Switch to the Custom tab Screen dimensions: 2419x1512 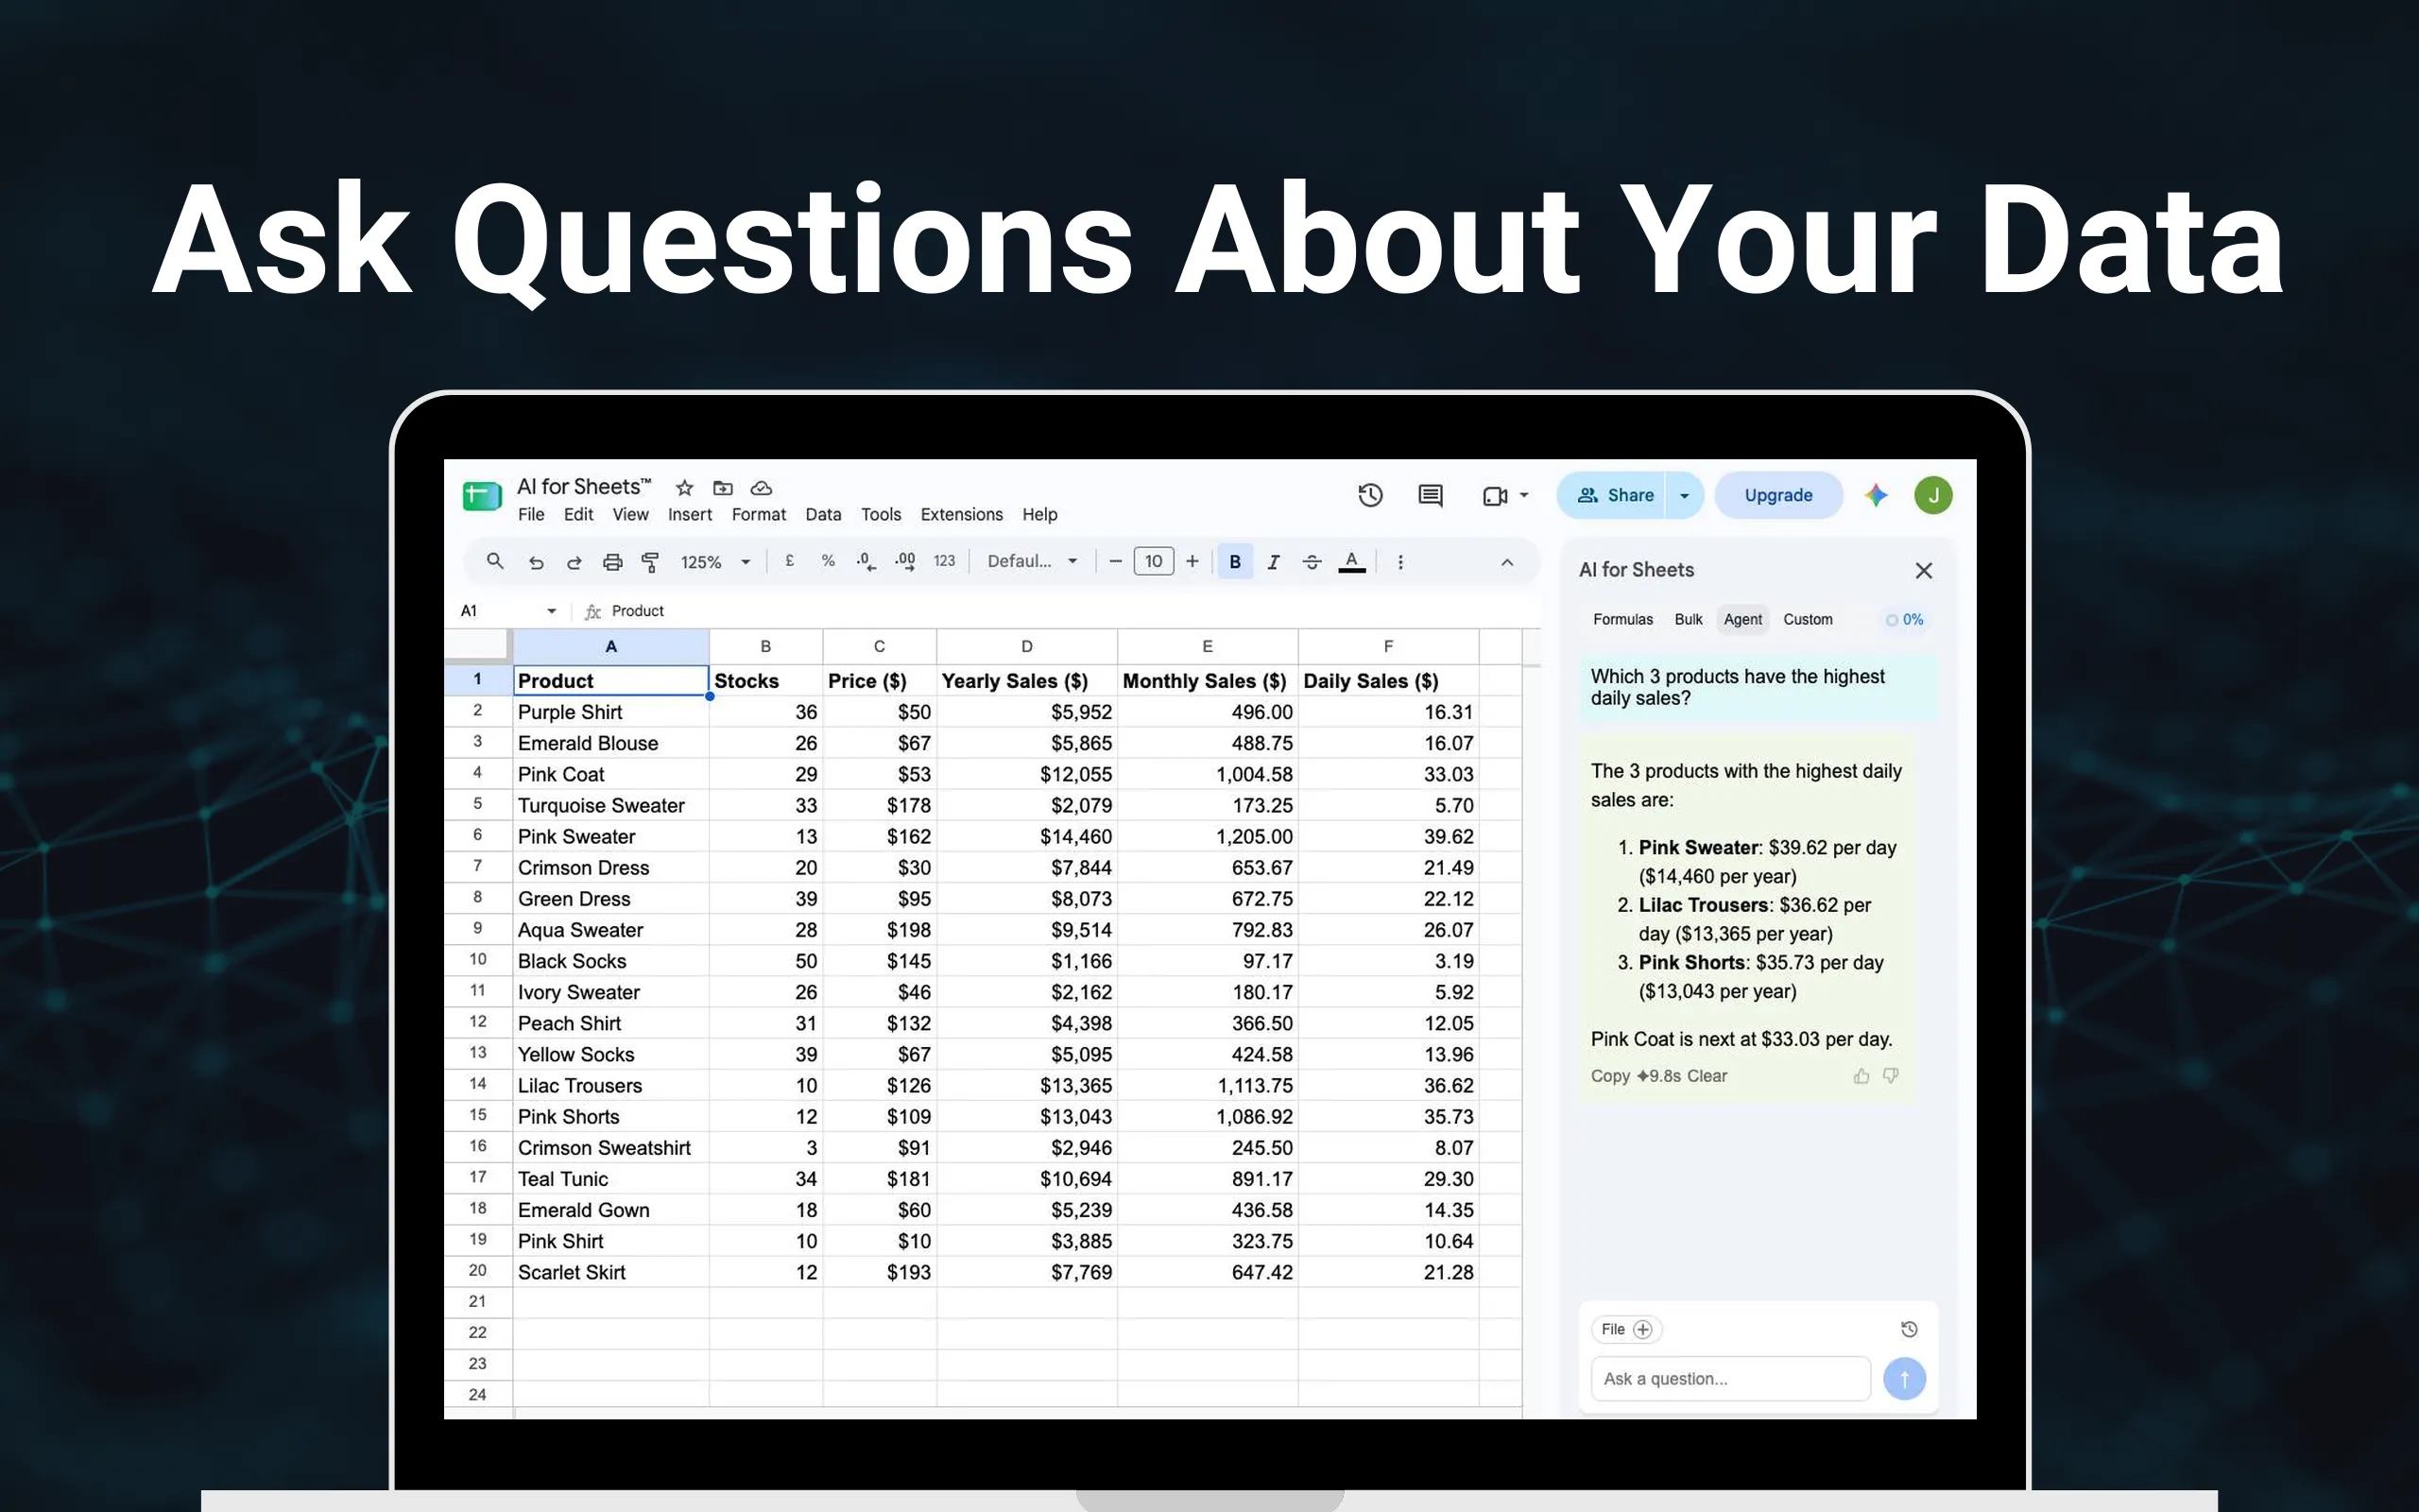[x=1808, y=620]
